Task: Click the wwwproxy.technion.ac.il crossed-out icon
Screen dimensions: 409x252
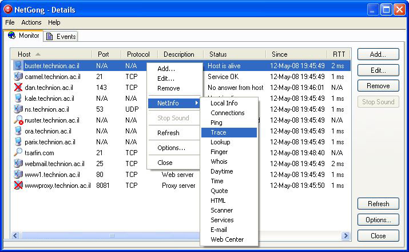Action: pyautogui.click(x=18, y=186)
